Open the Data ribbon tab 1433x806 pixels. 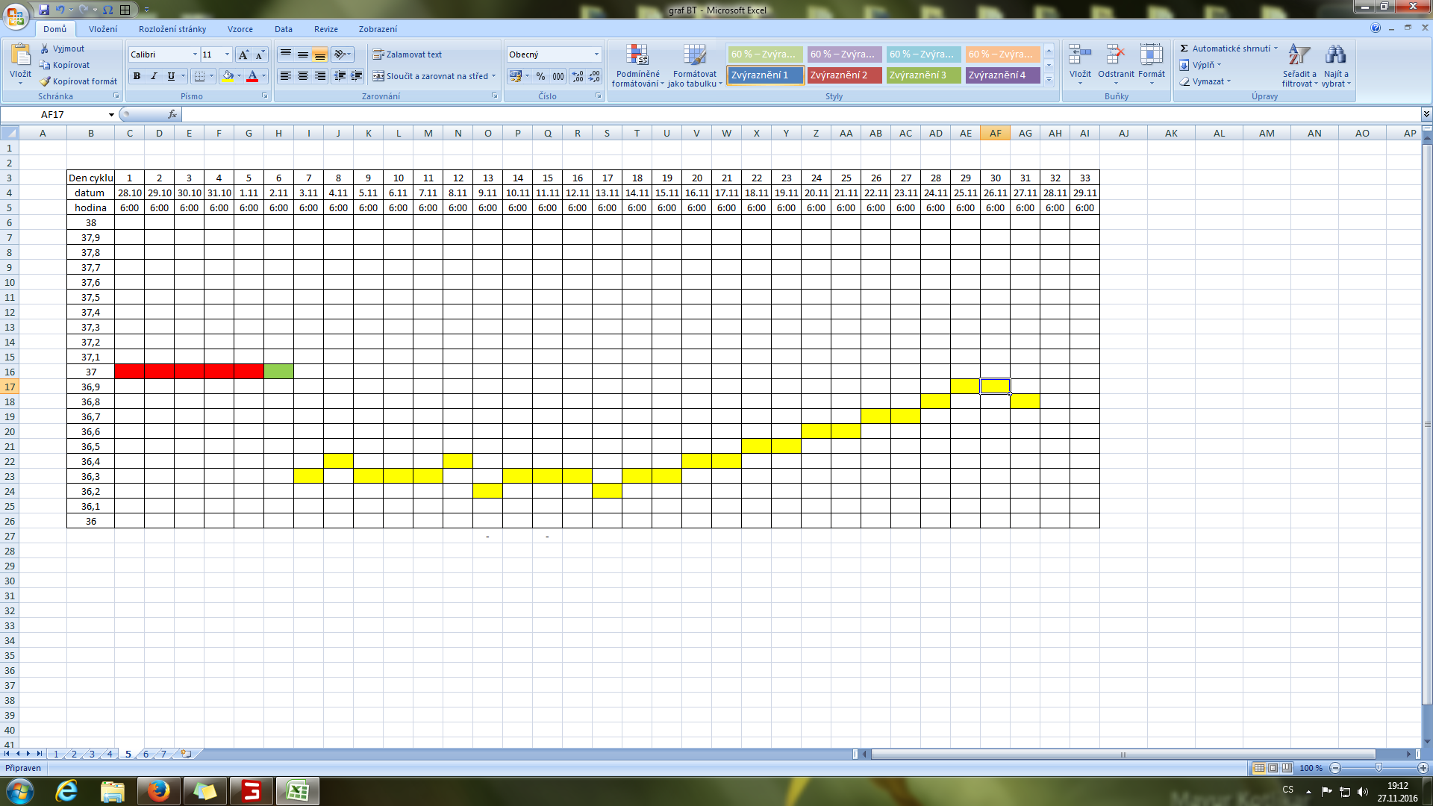click(x=283, y=29)
